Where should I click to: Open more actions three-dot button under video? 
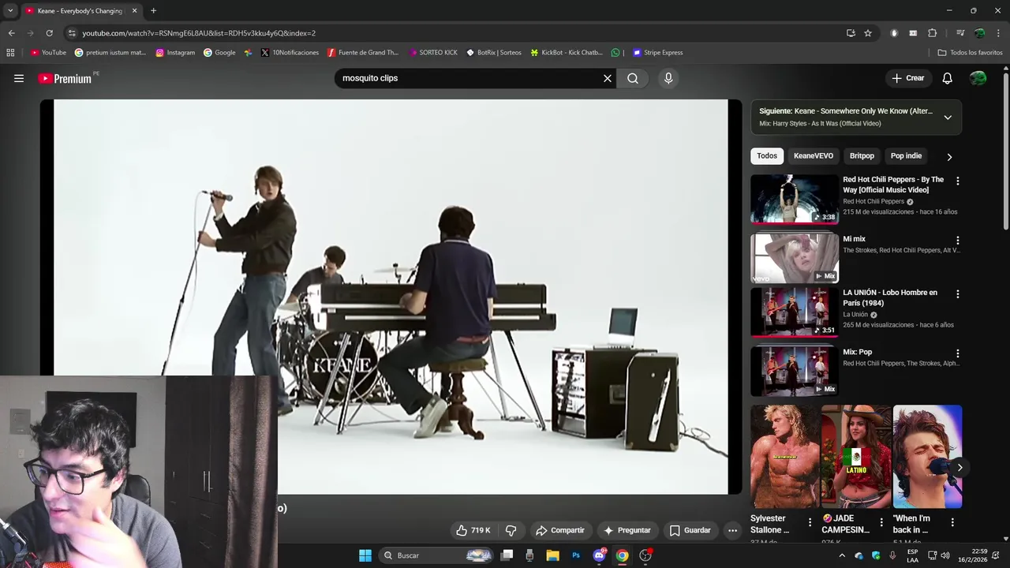[x=732, y=530]
